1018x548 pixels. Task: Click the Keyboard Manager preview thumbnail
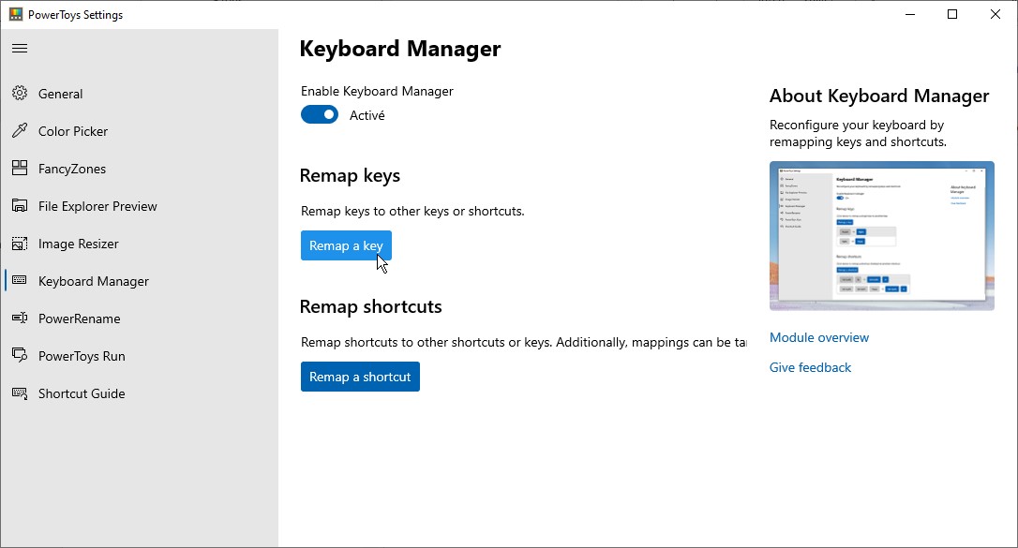point(881,236)
